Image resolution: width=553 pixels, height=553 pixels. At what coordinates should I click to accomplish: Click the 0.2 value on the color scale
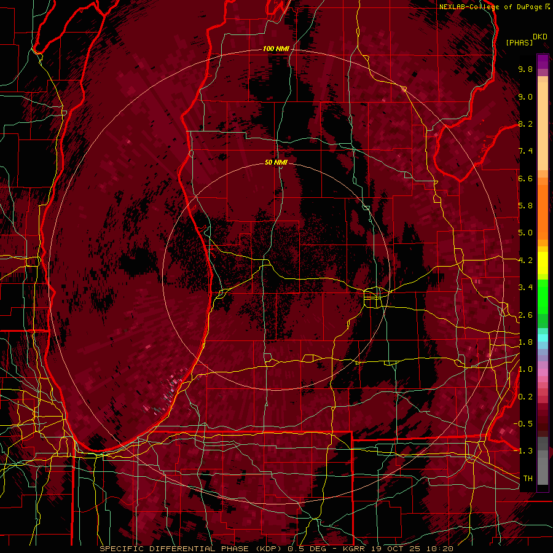point(525,397)
